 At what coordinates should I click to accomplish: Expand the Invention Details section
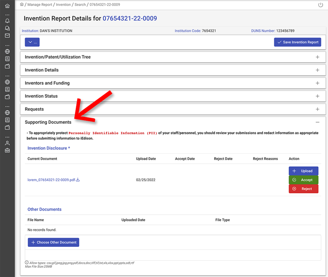(317, 70)
